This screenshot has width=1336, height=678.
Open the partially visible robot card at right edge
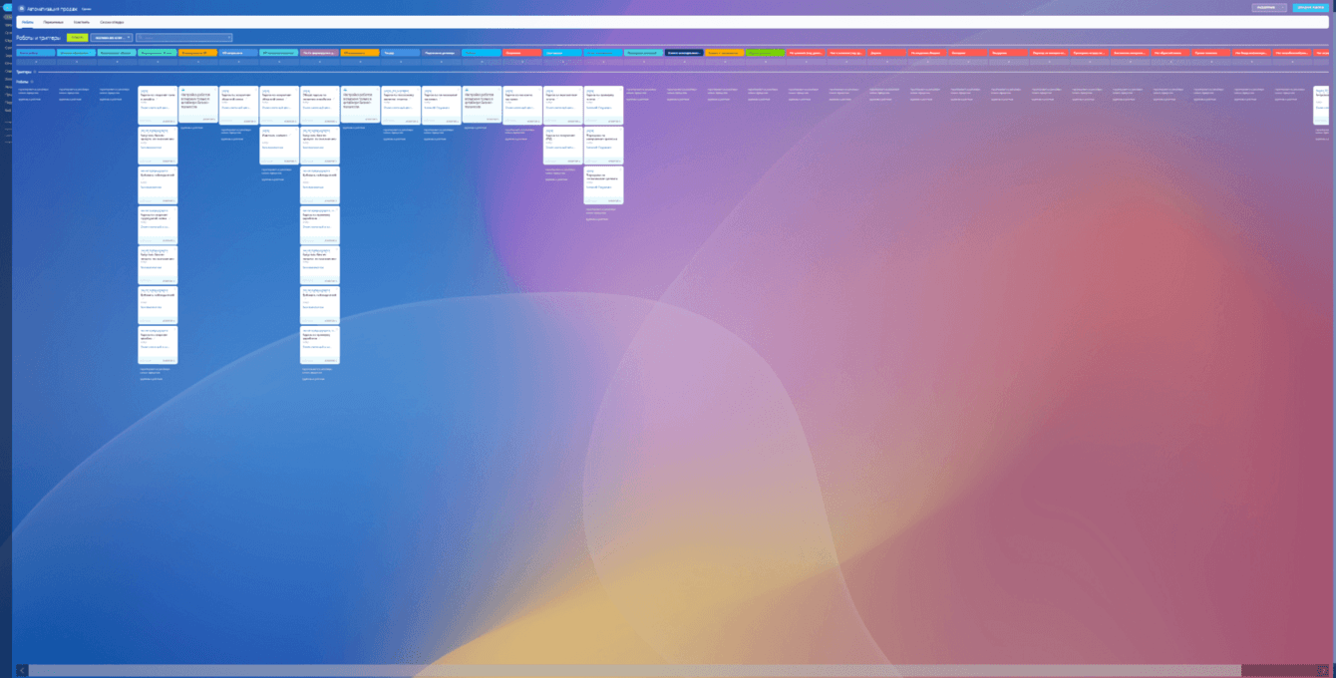[1321, 106]
